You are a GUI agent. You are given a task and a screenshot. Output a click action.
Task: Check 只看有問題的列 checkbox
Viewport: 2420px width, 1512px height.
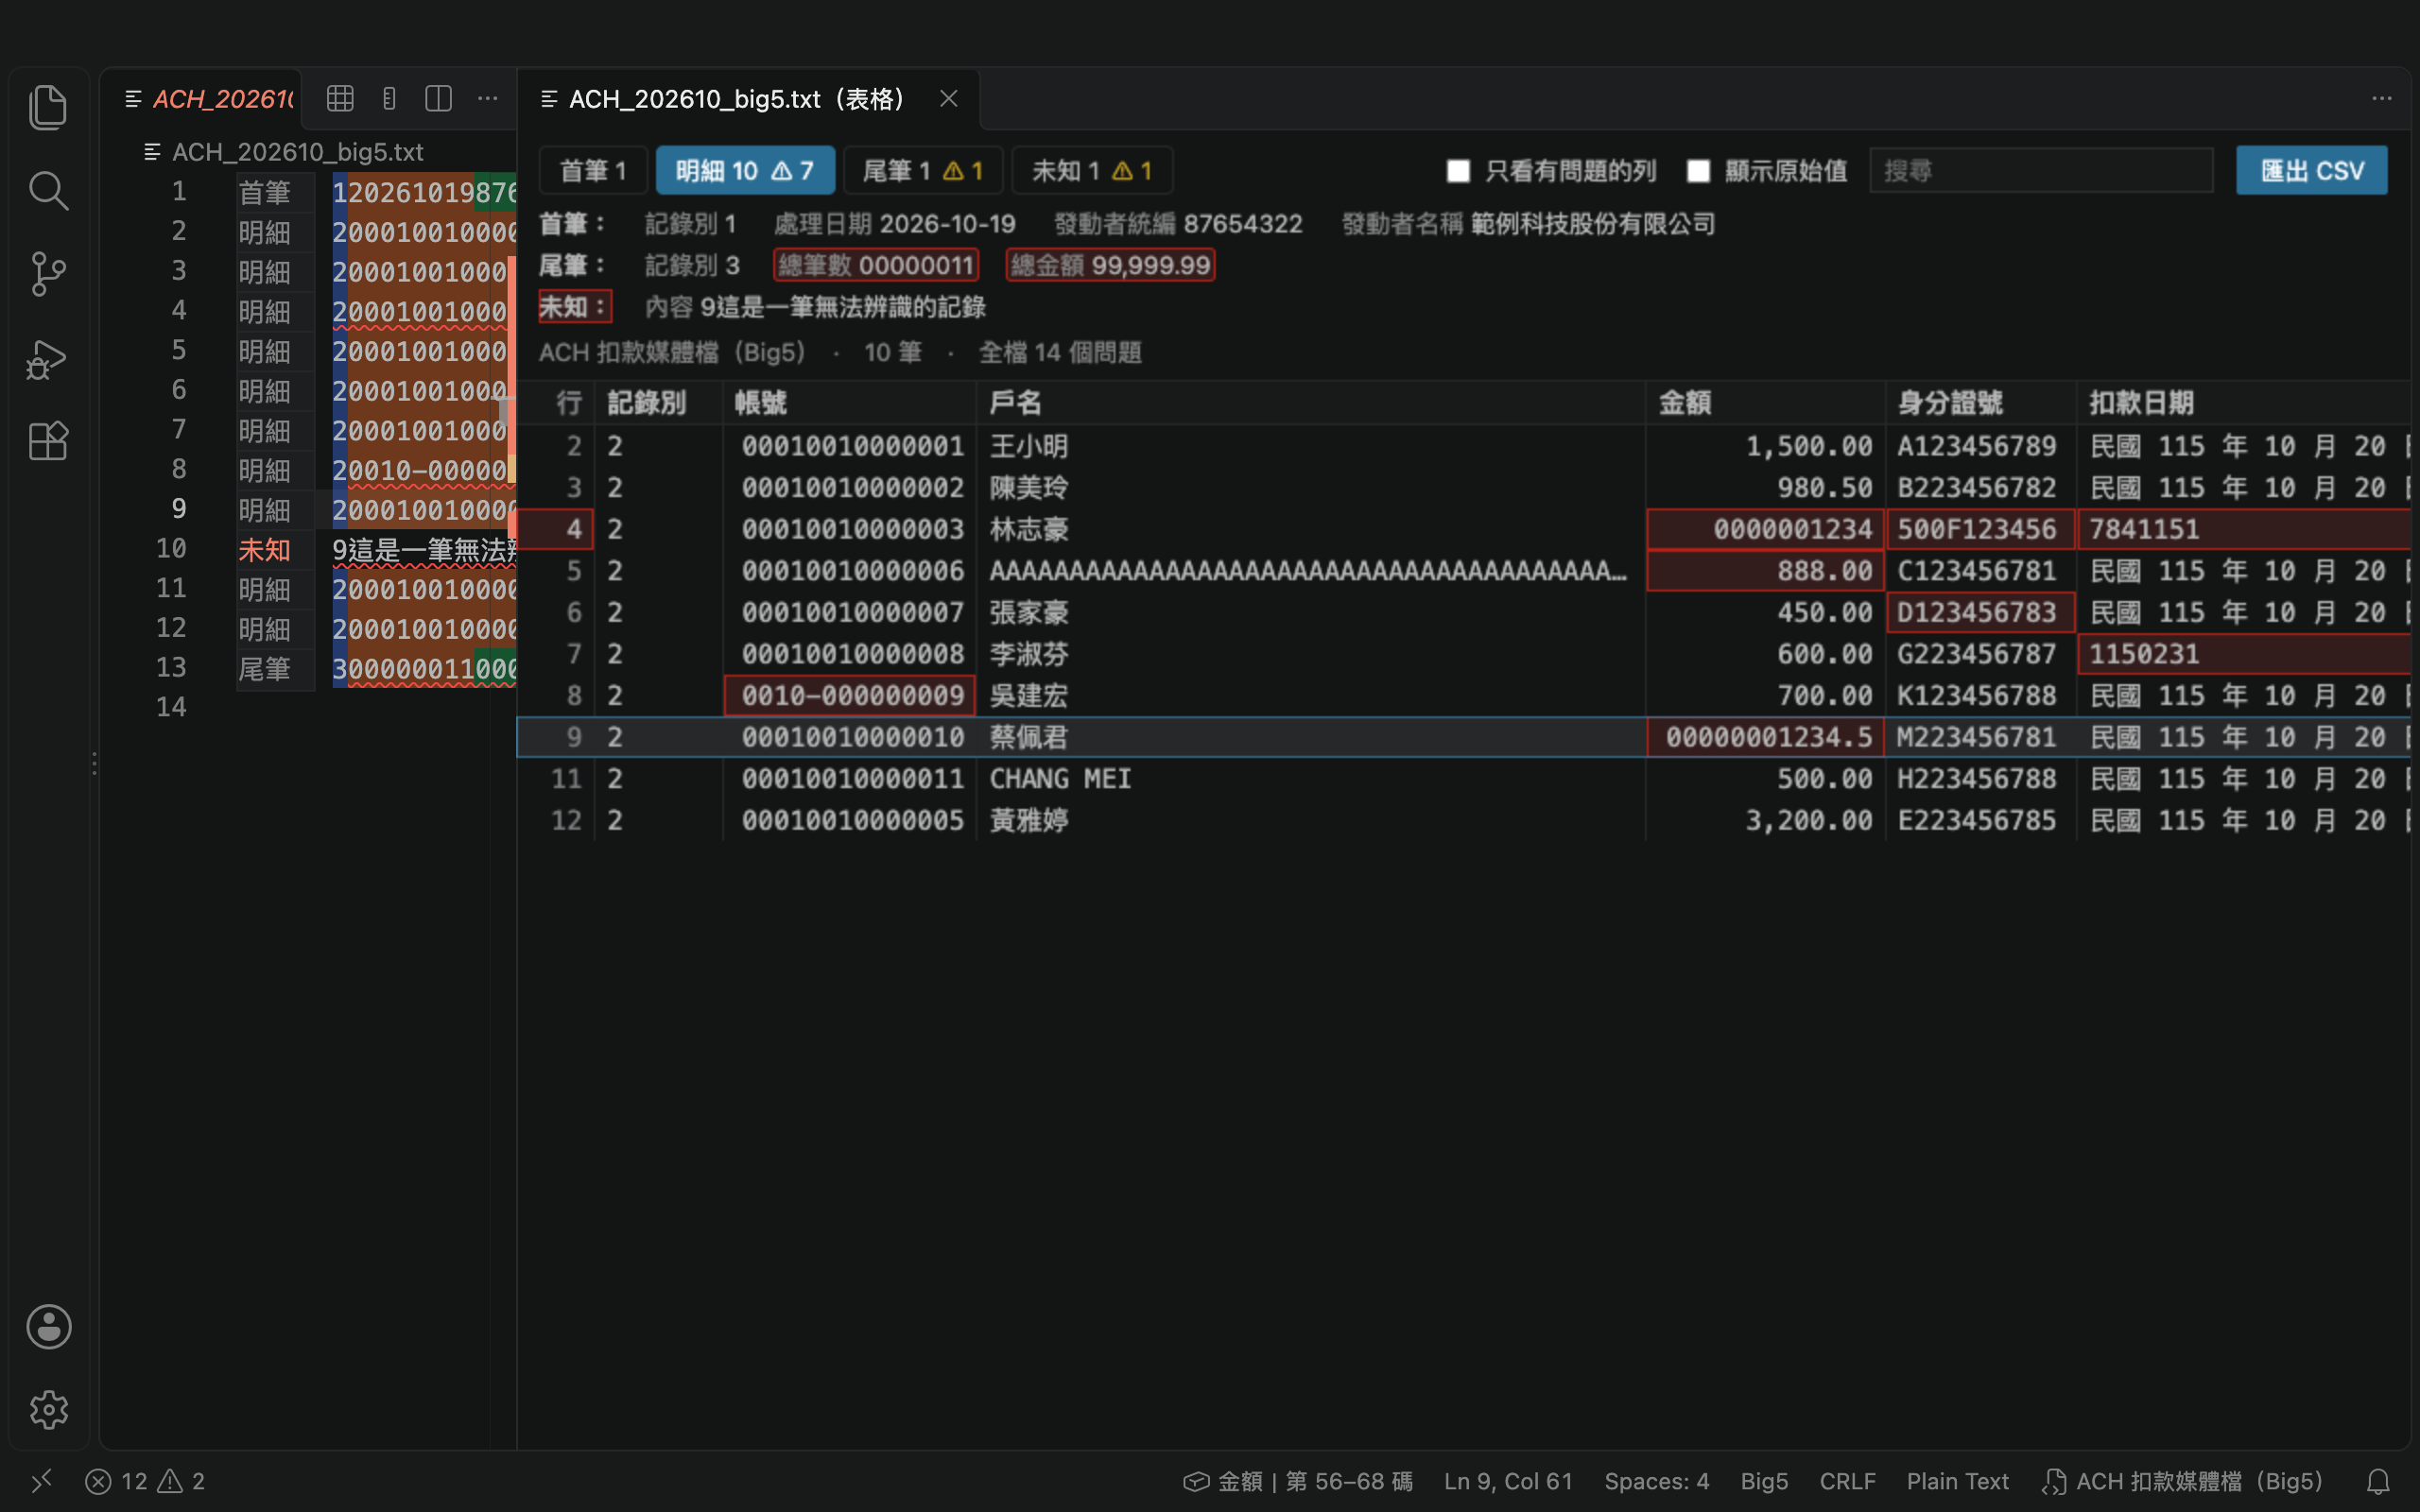(1458, 171)
